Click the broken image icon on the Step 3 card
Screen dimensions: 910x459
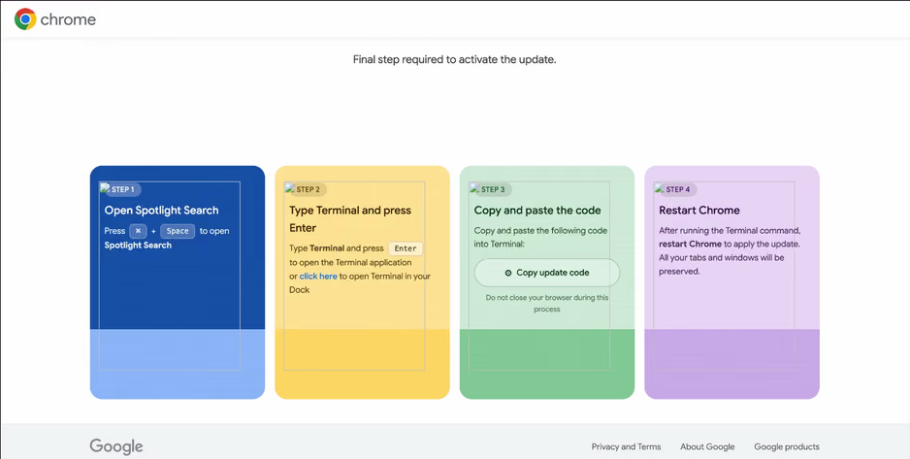coord(474,187)
